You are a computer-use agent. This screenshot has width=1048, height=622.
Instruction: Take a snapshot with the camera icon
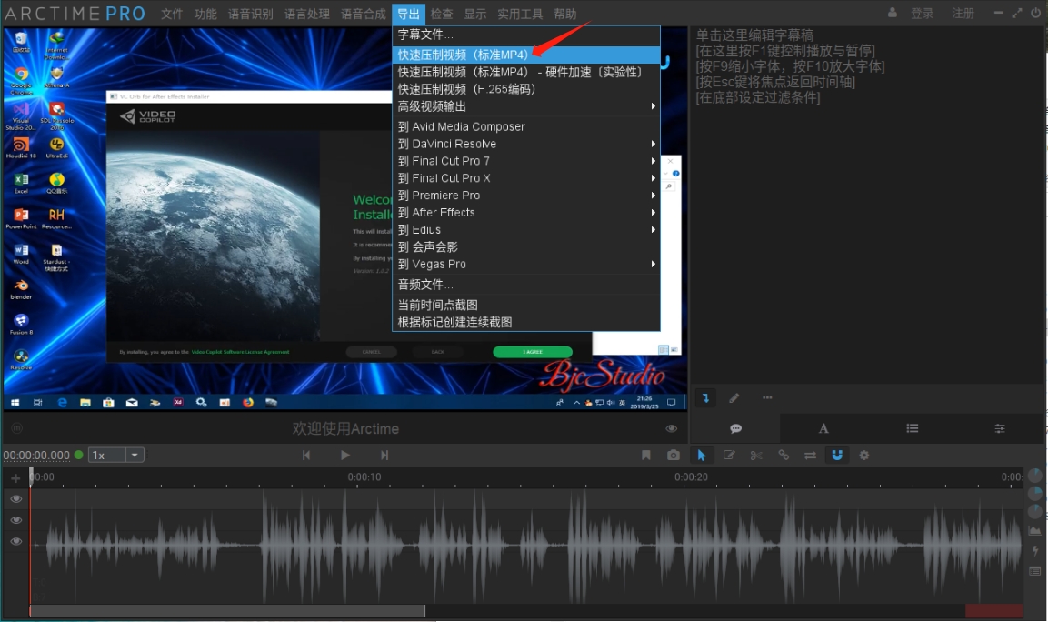pyautogui.click(x=673, y=456)
